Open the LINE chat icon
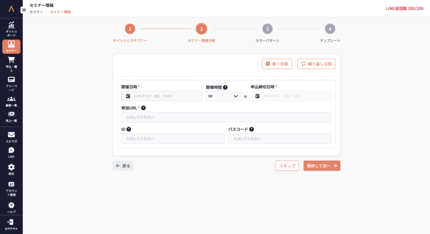Image resolution: width=430 pixels, height=234 pixels. pos(11,150)
